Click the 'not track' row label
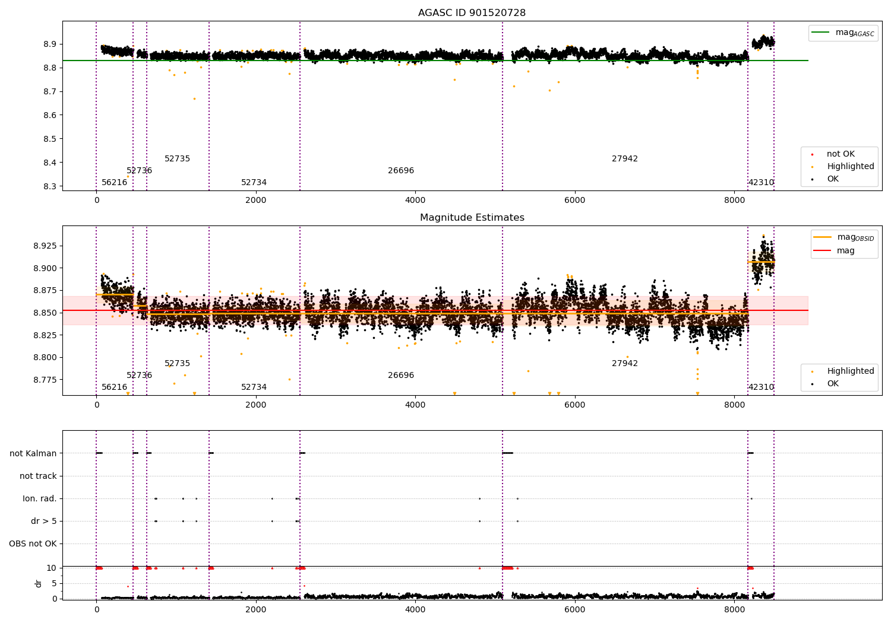Image resolution: width=891 pixels, height=623 pixels. coord(38,476)
